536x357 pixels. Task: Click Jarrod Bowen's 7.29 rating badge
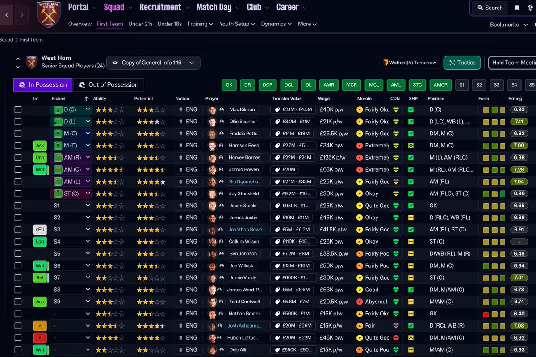pos(519,169)
